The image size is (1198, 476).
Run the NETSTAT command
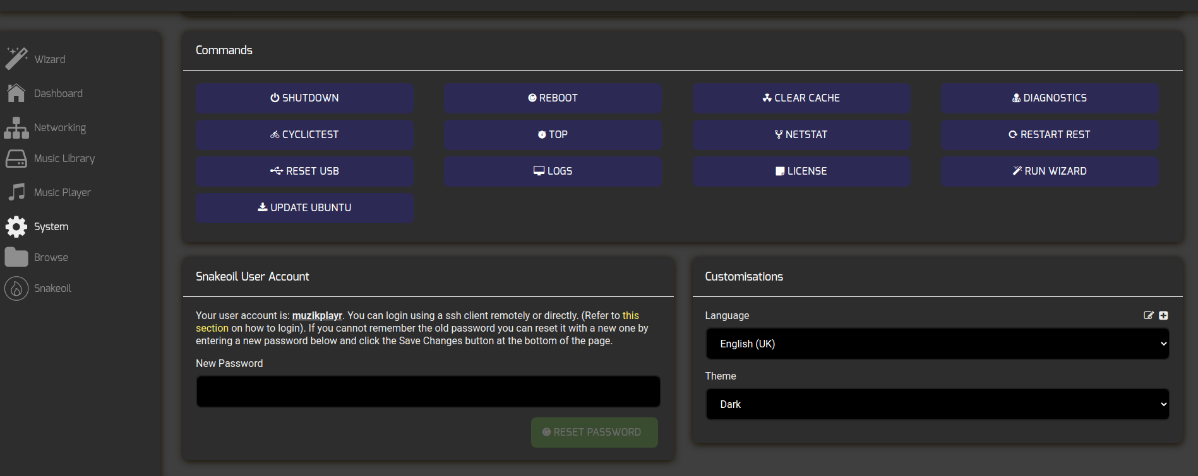[x=801, y=134]
